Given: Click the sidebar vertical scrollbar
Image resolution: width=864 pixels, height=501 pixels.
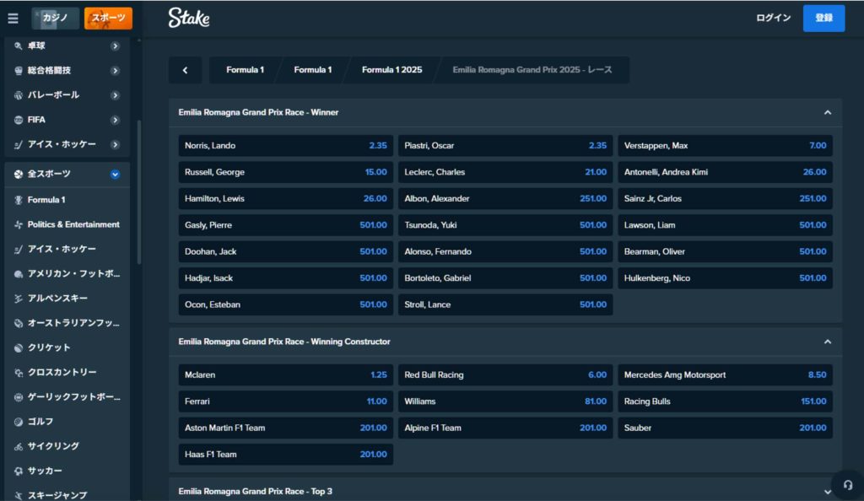Looking at the screenshot, I should pyautogui.click(x=139, y=192).
